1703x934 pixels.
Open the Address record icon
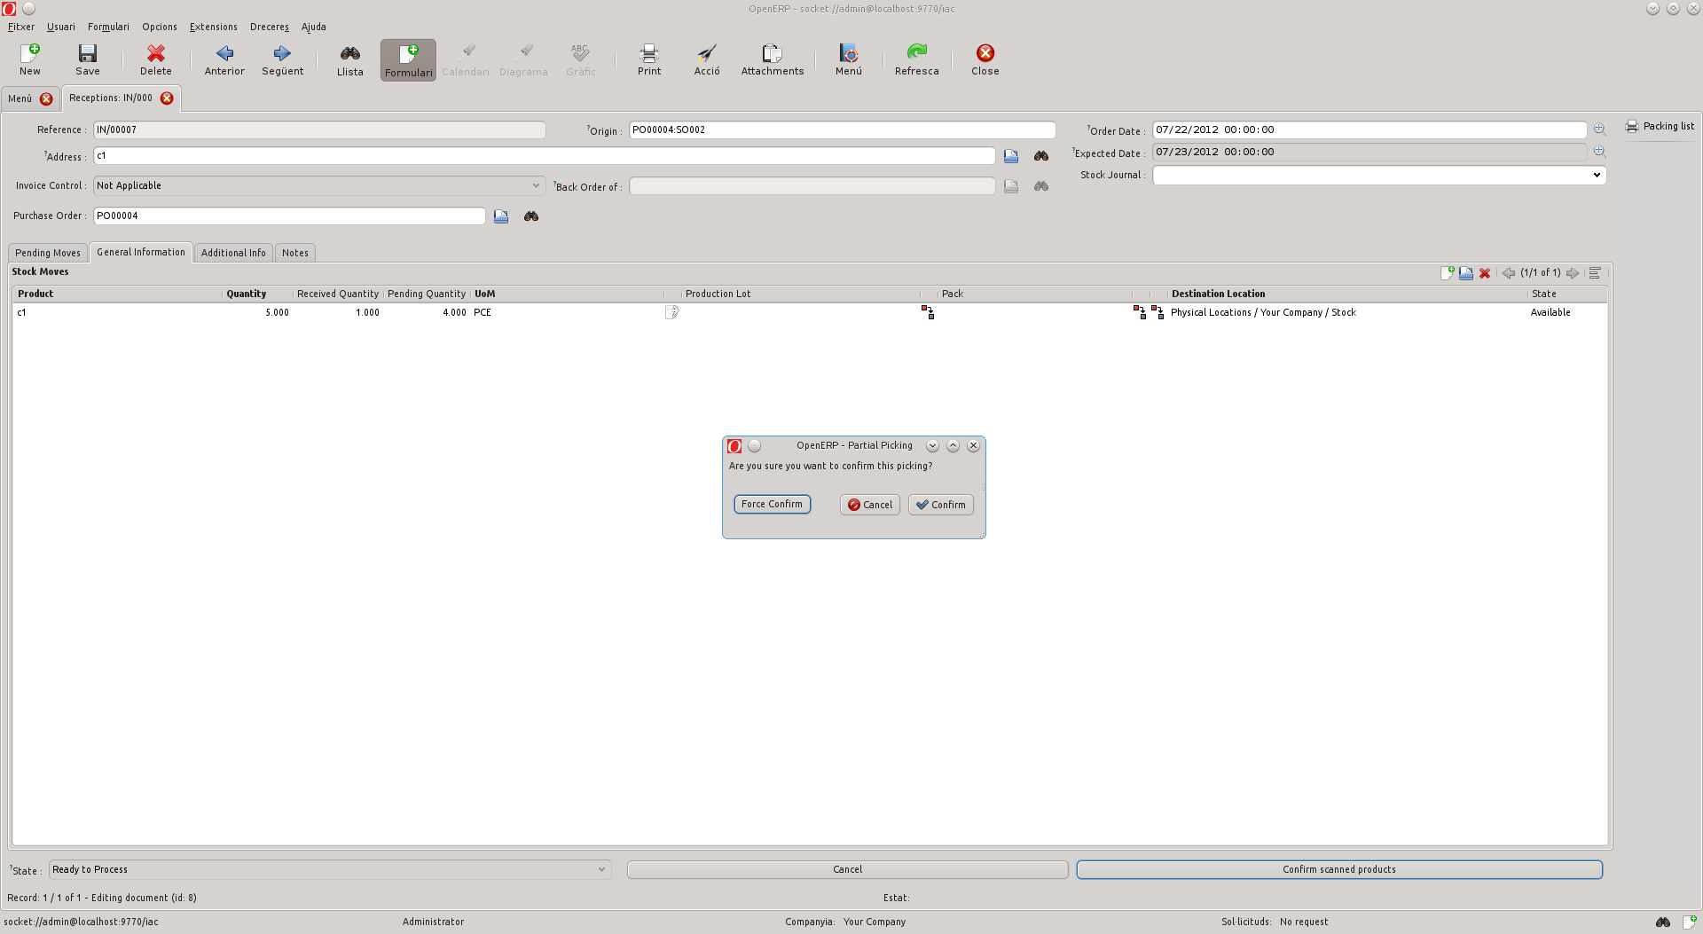(1011, 156)
